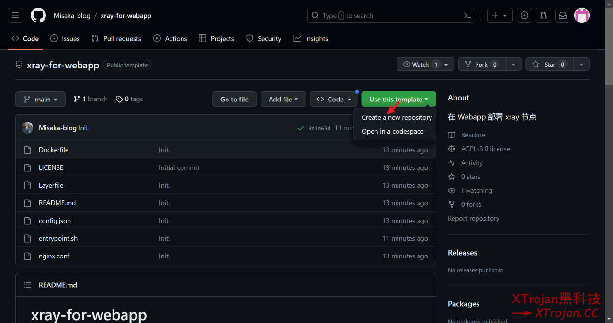
Task: Open the Dockerfile file
Action: pyautogui.click(x=54, y=150)
